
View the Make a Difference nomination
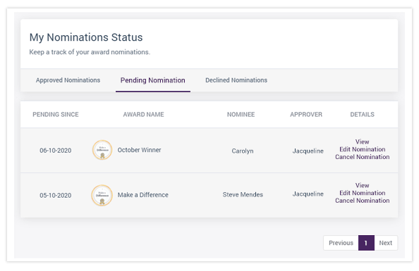pyautogui.click(x=362, y=185)
